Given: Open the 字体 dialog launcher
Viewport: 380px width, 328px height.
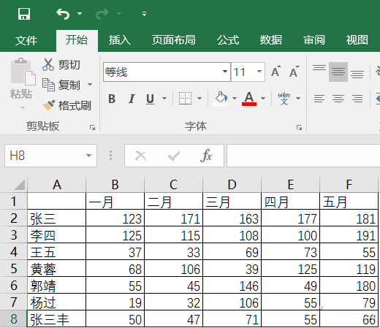Looking at the screenshot, I should [299, 127].
